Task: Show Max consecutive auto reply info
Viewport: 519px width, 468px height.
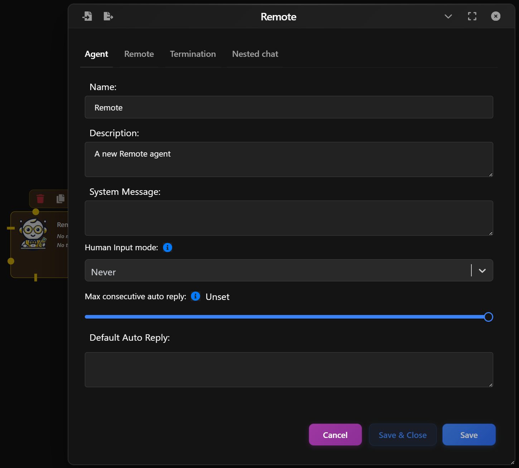Action: [x=195, y=296]
